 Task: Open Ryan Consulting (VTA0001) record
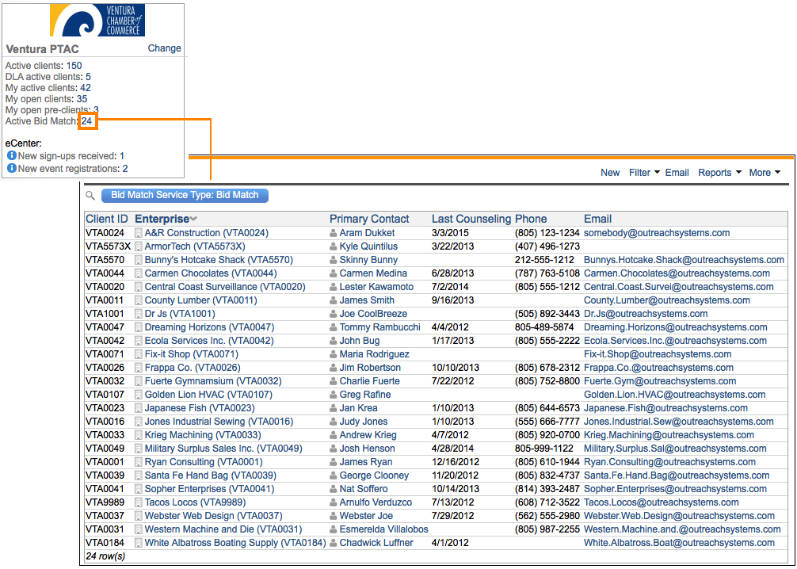click(x=203, y=462)
